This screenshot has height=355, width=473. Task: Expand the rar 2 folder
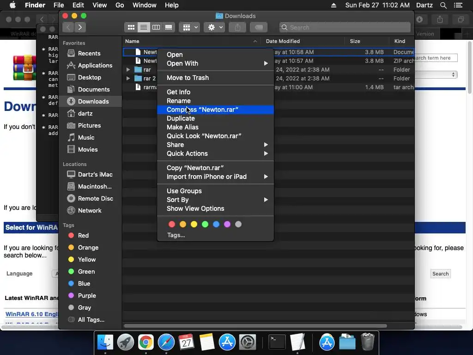pyautogui.click(x=128, y=79)
